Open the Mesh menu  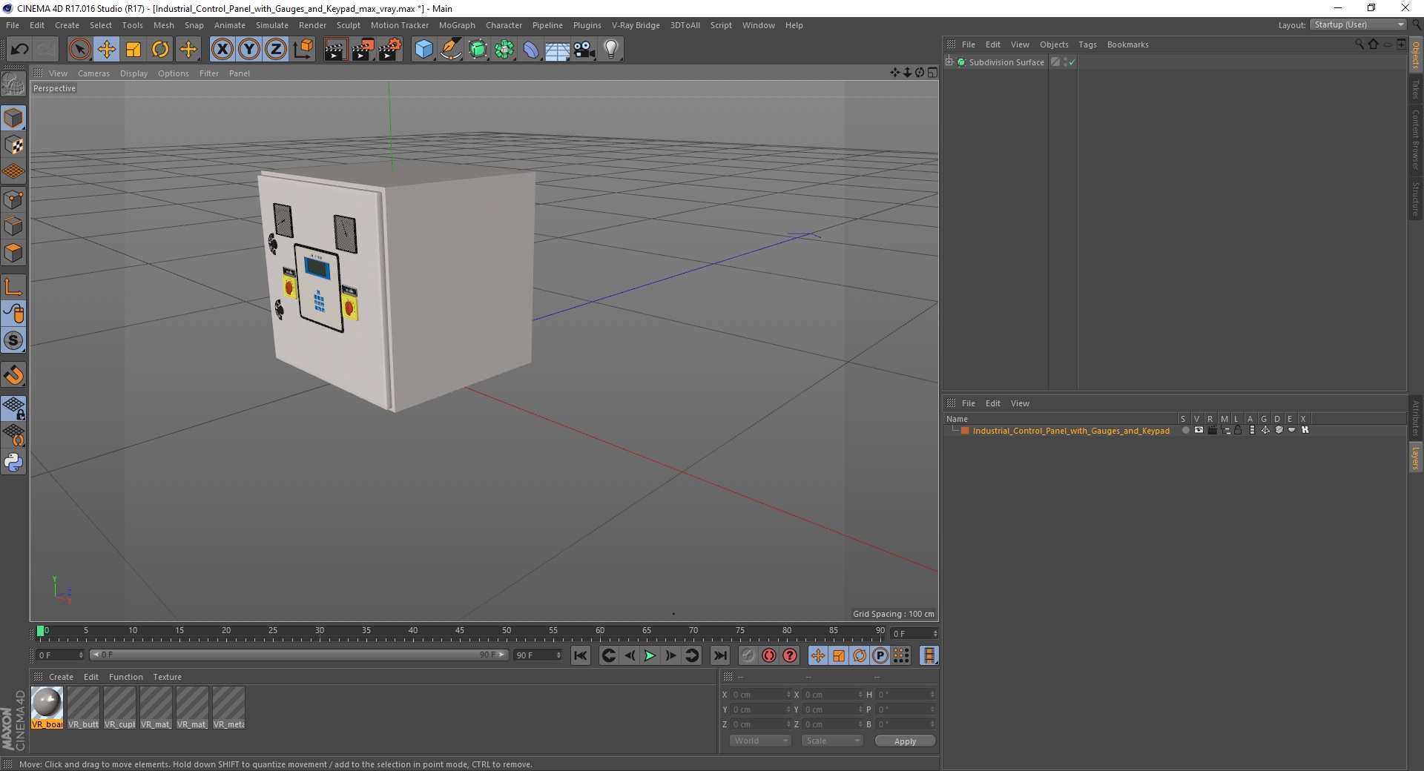point(163,25)
